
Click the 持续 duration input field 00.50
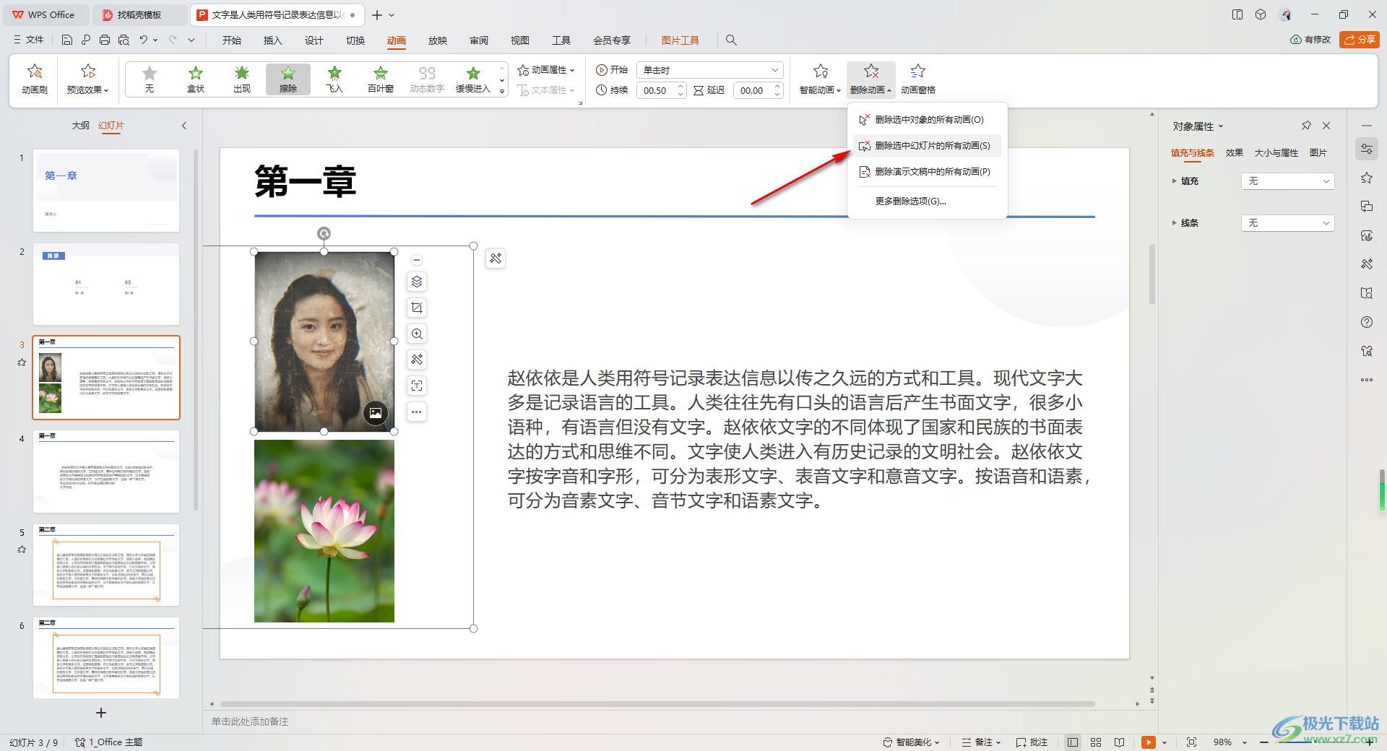point(656,90)
